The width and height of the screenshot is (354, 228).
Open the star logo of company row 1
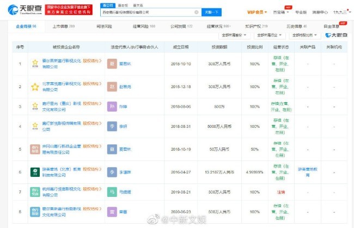click(x=35, y=64)
